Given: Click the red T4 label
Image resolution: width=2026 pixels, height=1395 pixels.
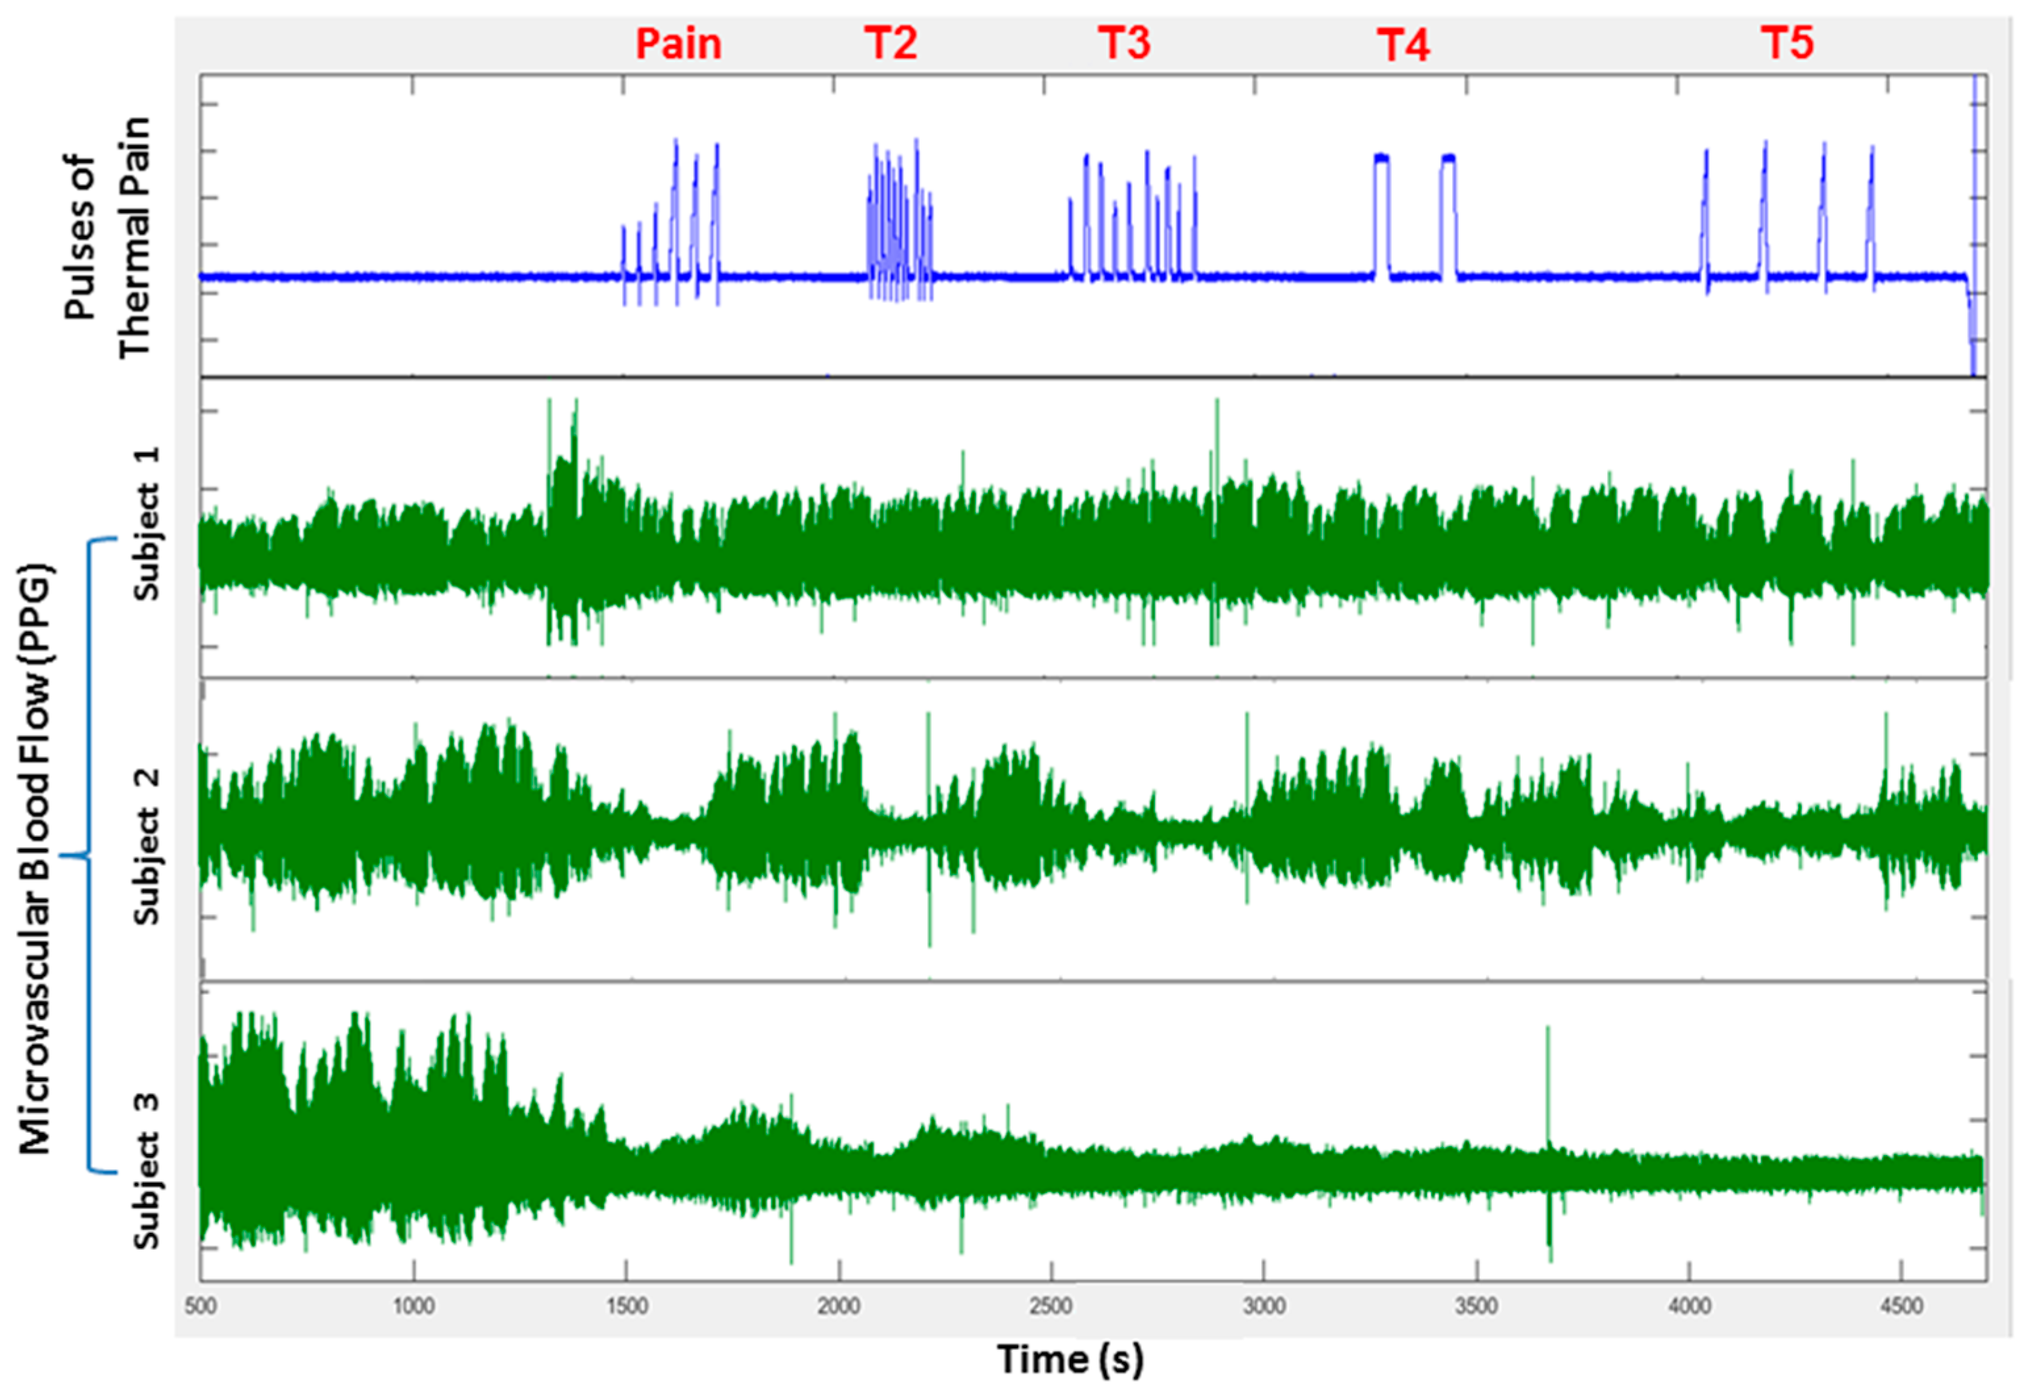Looking at the screenshot, I should tap(1403, 45).
